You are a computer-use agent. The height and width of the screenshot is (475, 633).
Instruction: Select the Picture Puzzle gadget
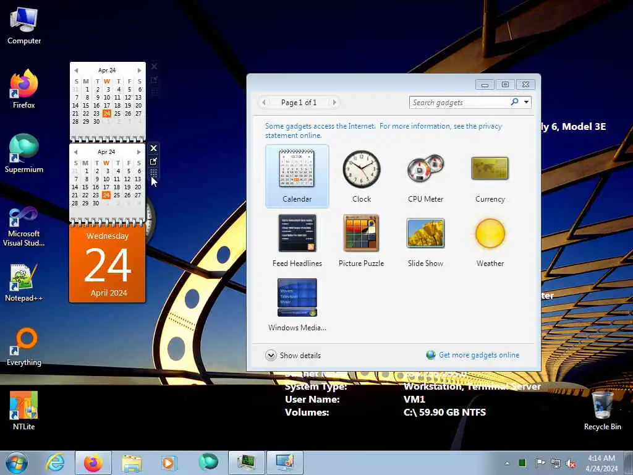click(x=361, y=241)
